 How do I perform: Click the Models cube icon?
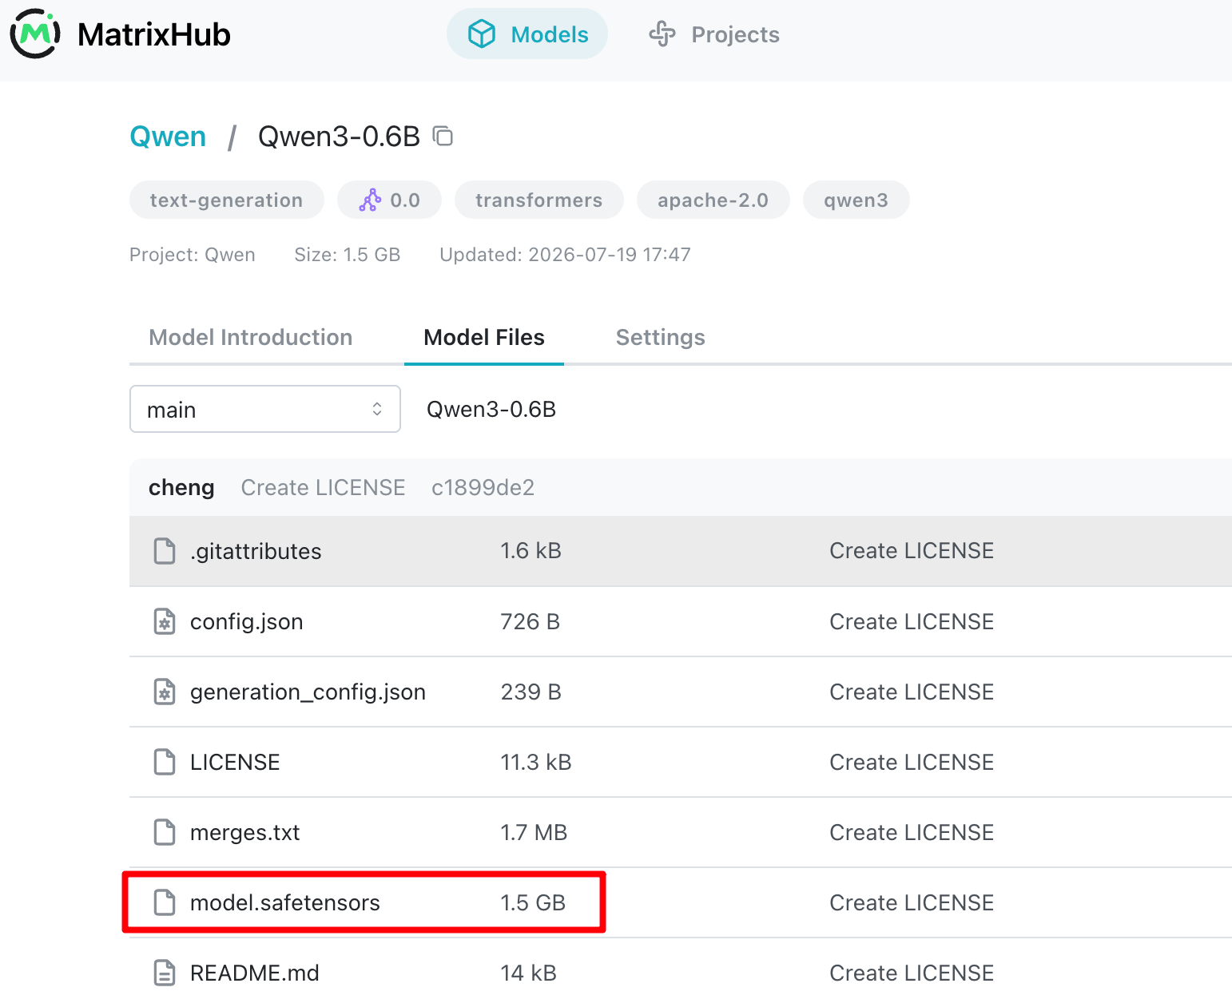pos(482,34)
